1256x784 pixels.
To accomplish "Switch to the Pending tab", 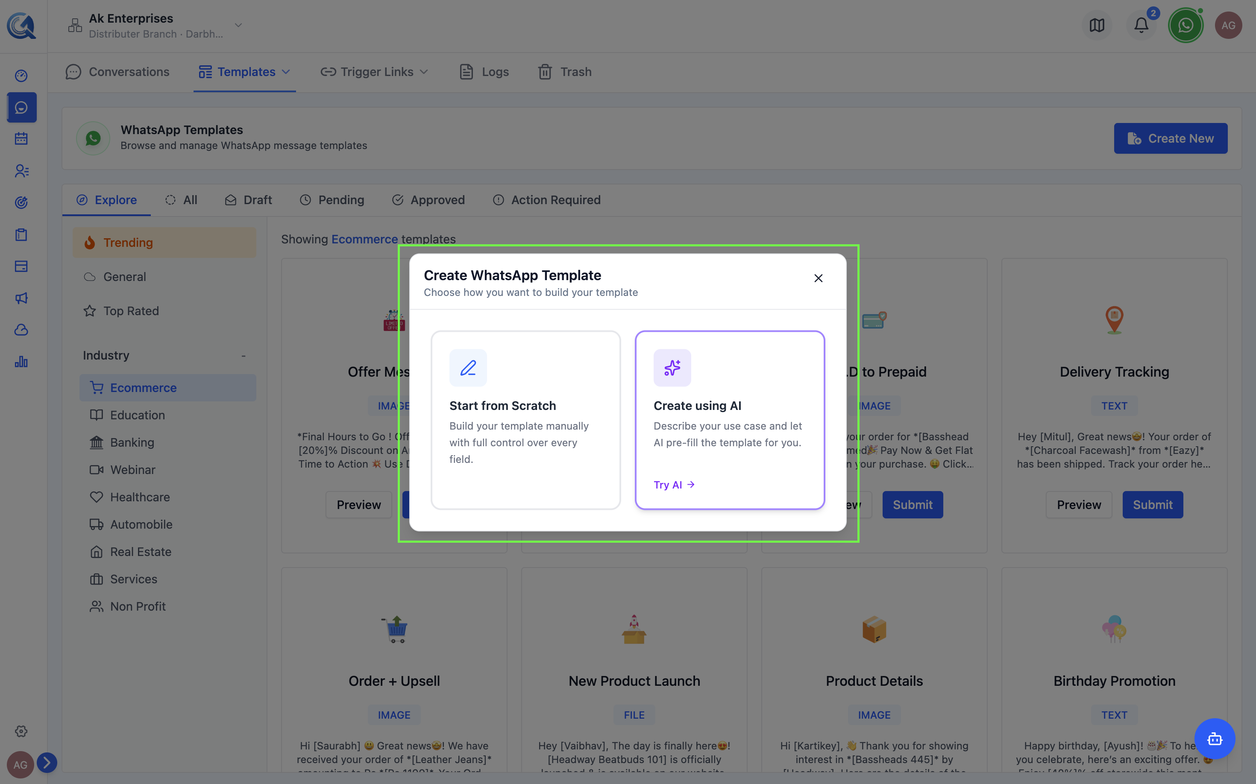I will [x=332, y=200].
